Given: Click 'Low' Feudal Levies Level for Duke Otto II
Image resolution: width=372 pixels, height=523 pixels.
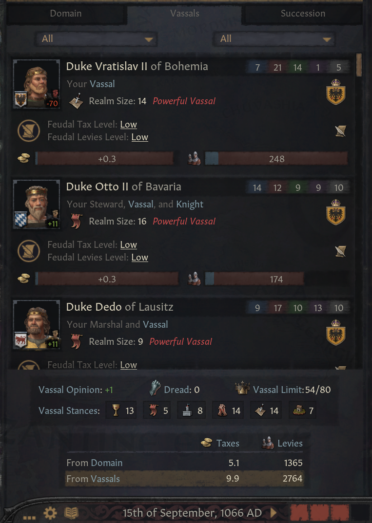Looking at the screenshot, I should (x=139, y=258).
